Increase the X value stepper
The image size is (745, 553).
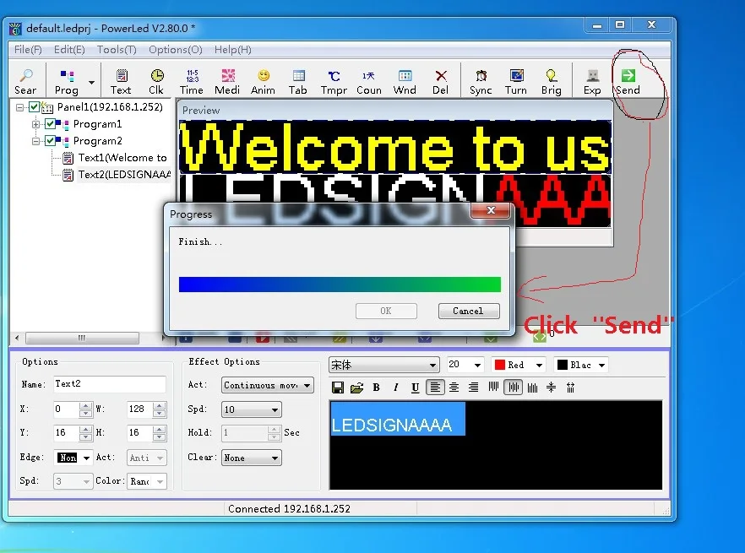coord(85,405)
